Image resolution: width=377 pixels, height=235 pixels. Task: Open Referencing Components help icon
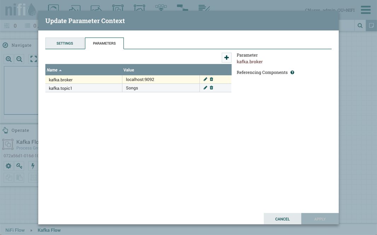[x=292, y=72]
